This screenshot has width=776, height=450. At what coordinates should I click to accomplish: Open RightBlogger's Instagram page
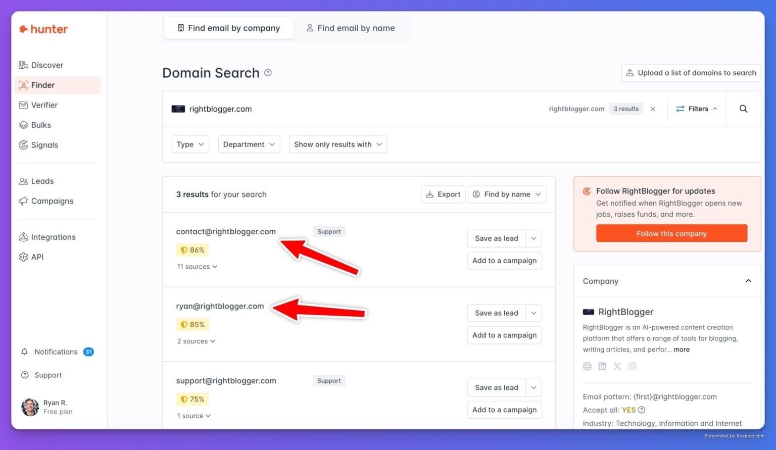pyautogui.click(x=632, y=366)
